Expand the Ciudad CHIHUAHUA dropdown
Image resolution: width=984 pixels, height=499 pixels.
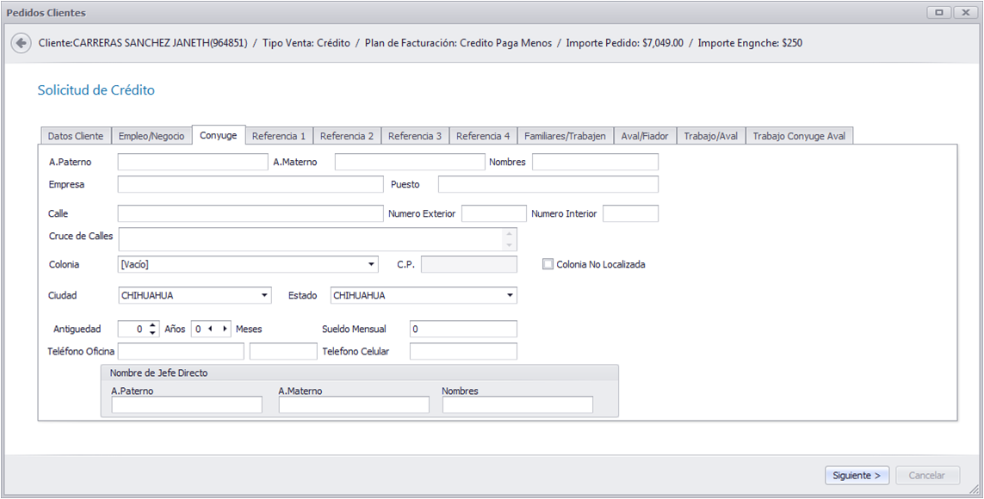pyautogui.click(x=264, y=295)
